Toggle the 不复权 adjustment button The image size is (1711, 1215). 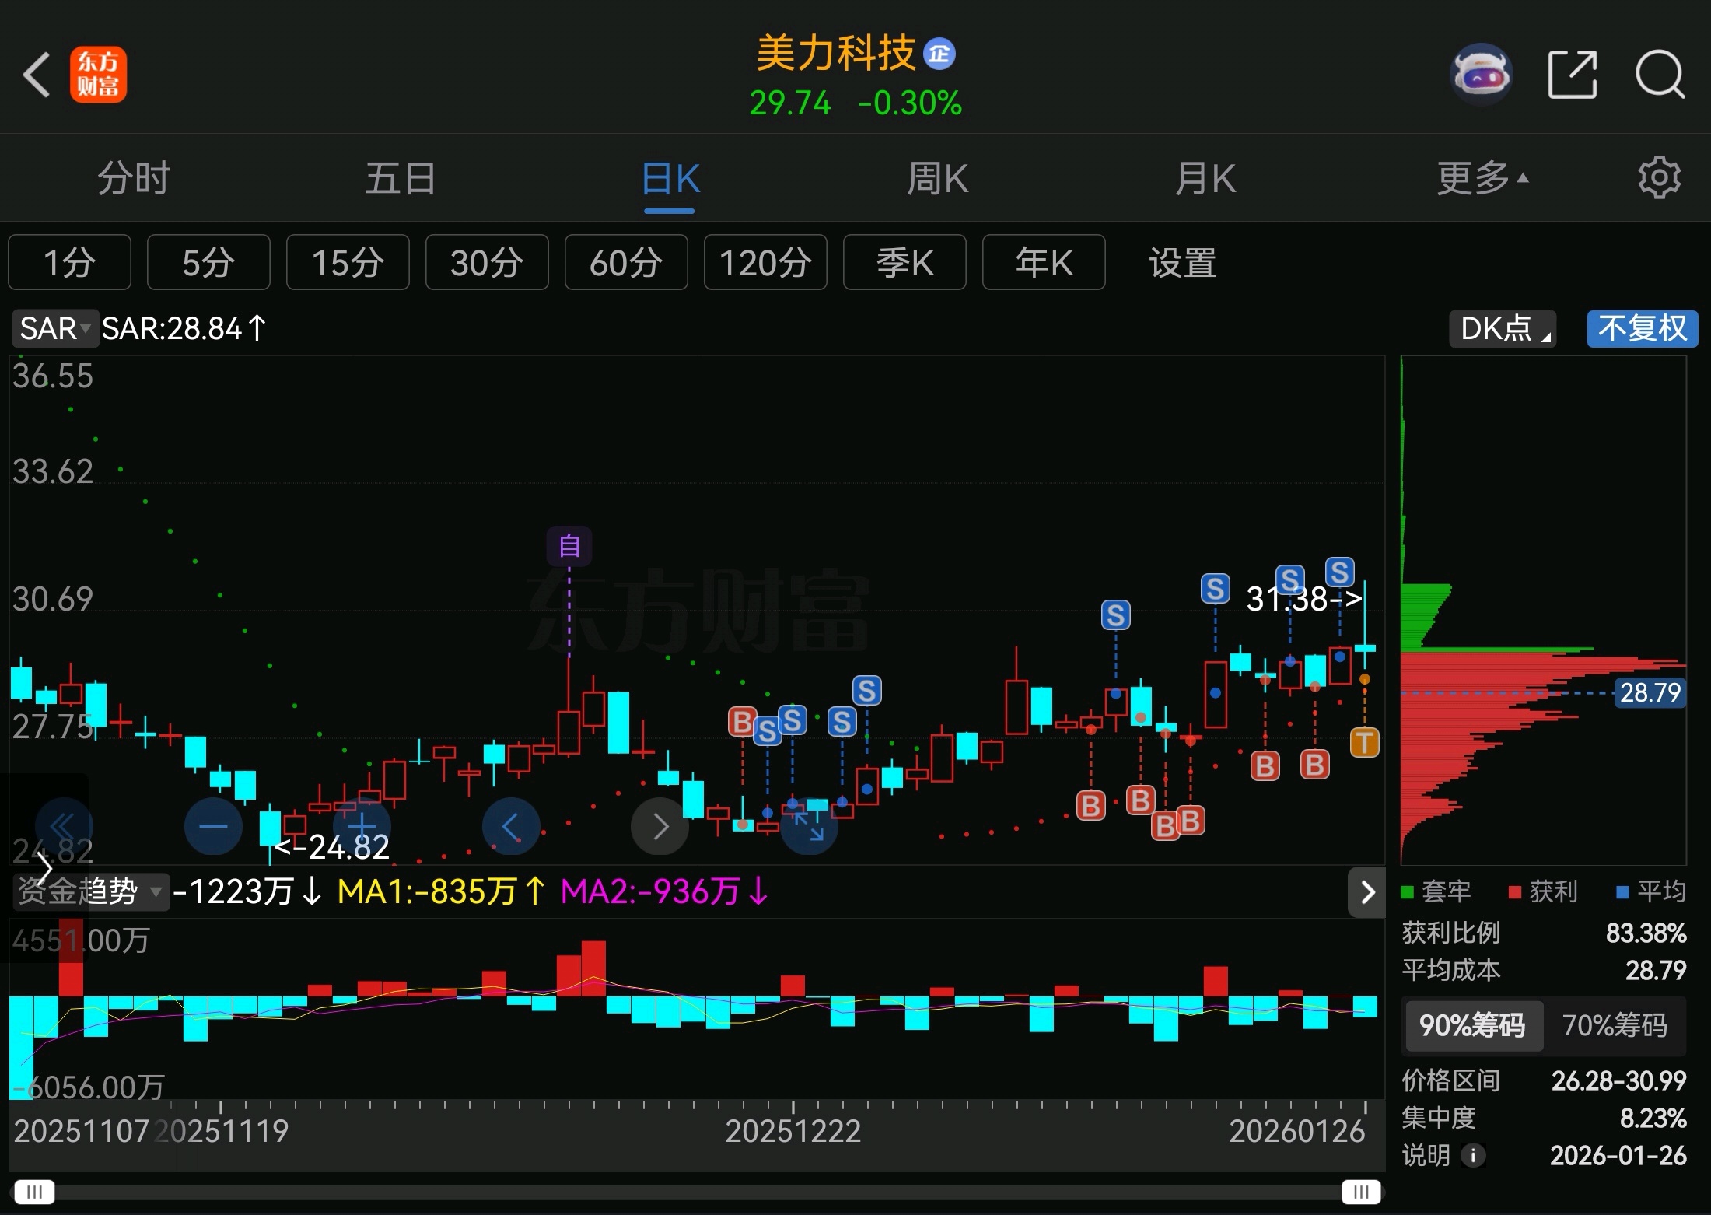click(x=1642, y=328)
